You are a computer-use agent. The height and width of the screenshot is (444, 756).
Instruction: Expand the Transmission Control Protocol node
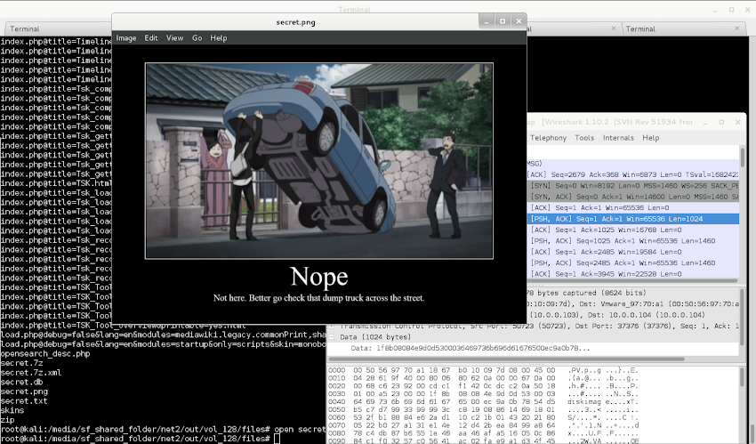pyautogui.click(x=331, y=327)
